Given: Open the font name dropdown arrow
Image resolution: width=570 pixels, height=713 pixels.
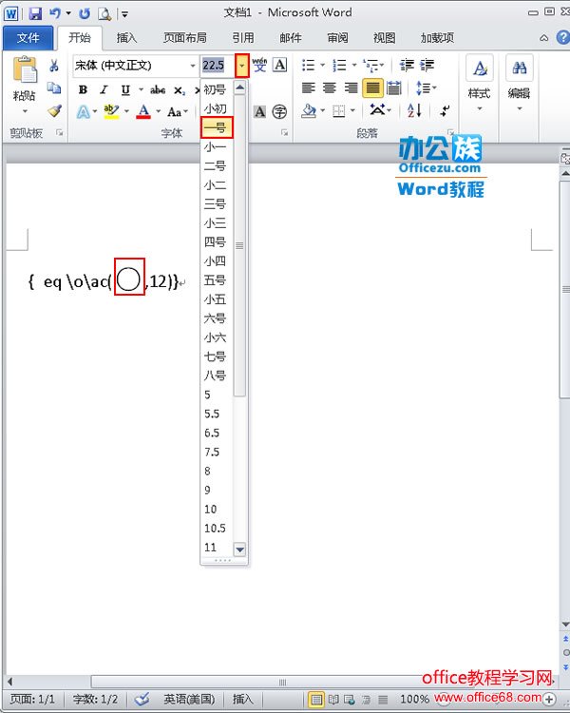Looking at the screenshot, I should point(193,66).
